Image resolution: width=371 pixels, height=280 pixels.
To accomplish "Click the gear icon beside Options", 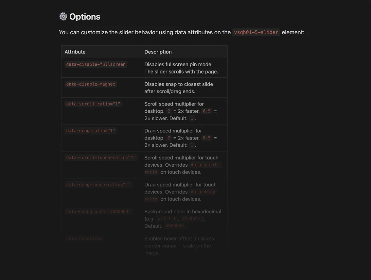I will [x=63, y=17].
